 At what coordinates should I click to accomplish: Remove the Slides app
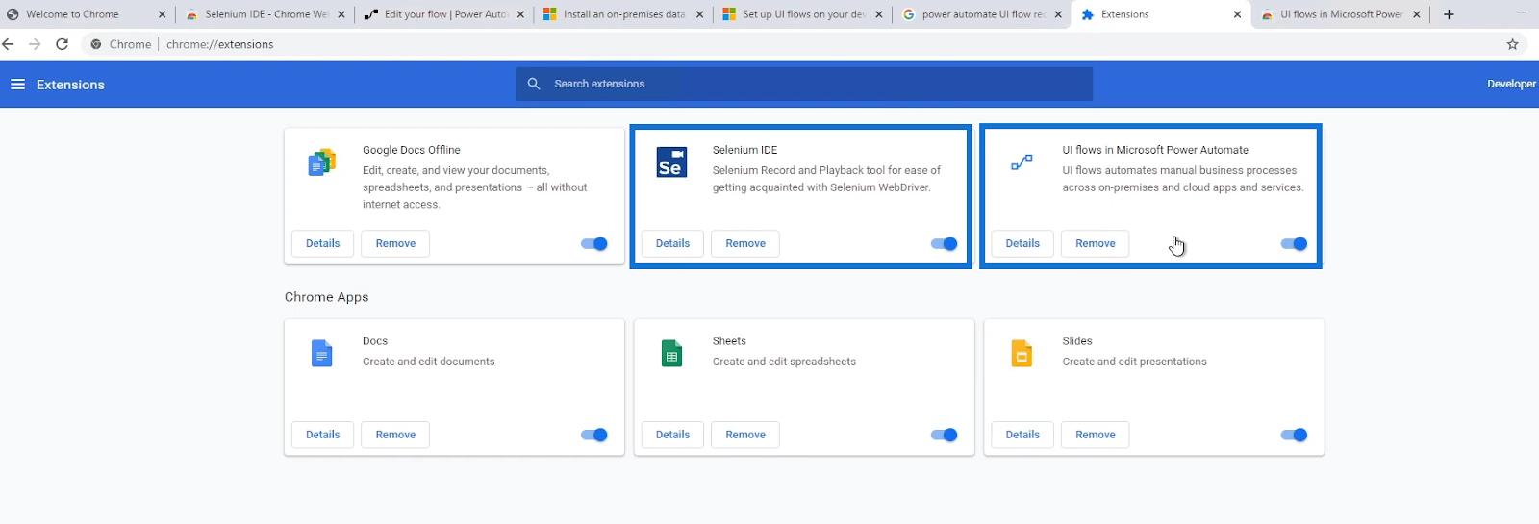pos(1096,435)
